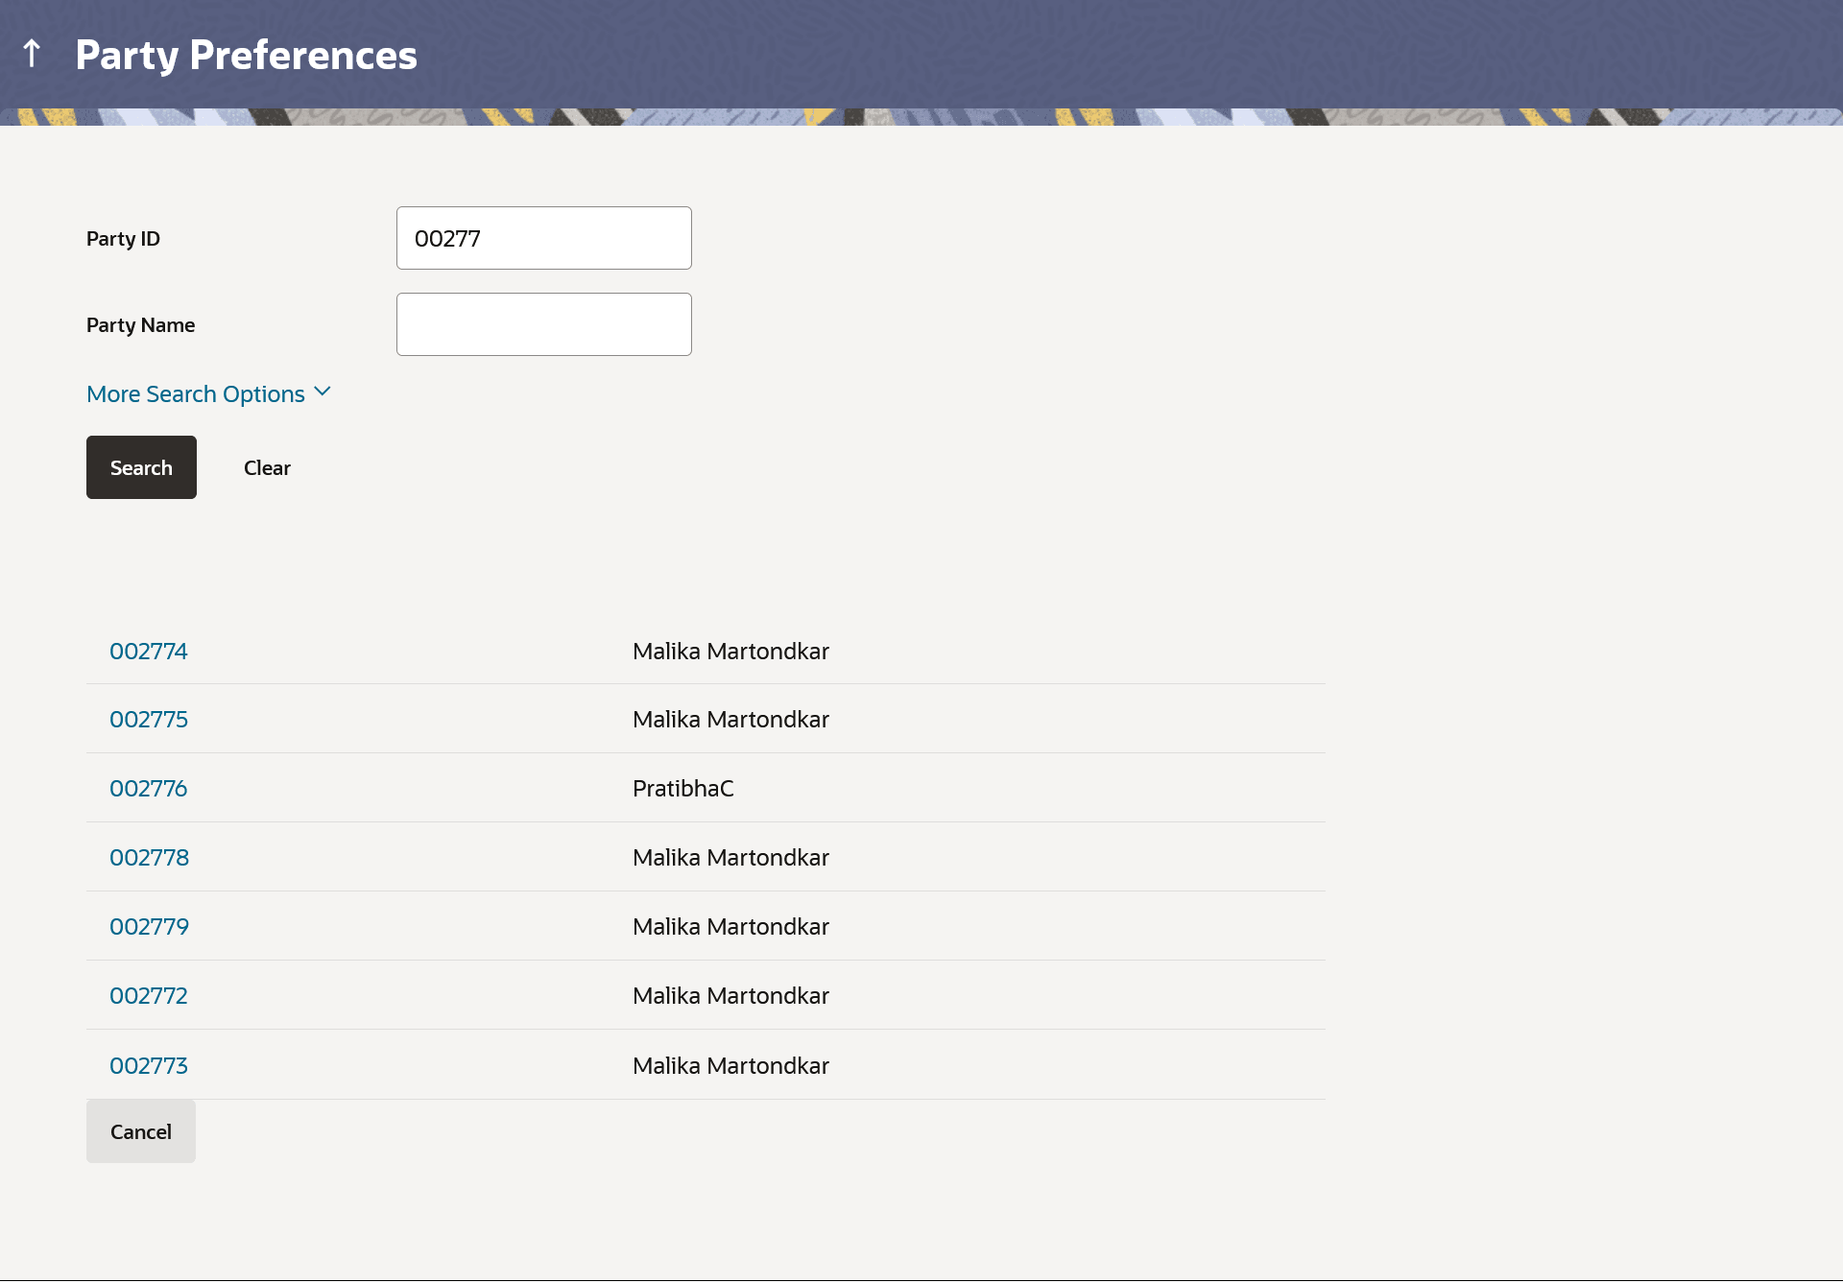Expand More Search Options chevron
The width and height of the screenshot is (1843, 1283).
323,392
